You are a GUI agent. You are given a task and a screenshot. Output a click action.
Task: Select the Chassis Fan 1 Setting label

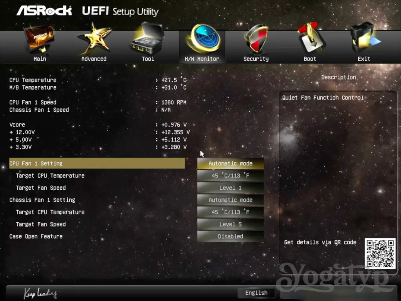click(42, 200)
